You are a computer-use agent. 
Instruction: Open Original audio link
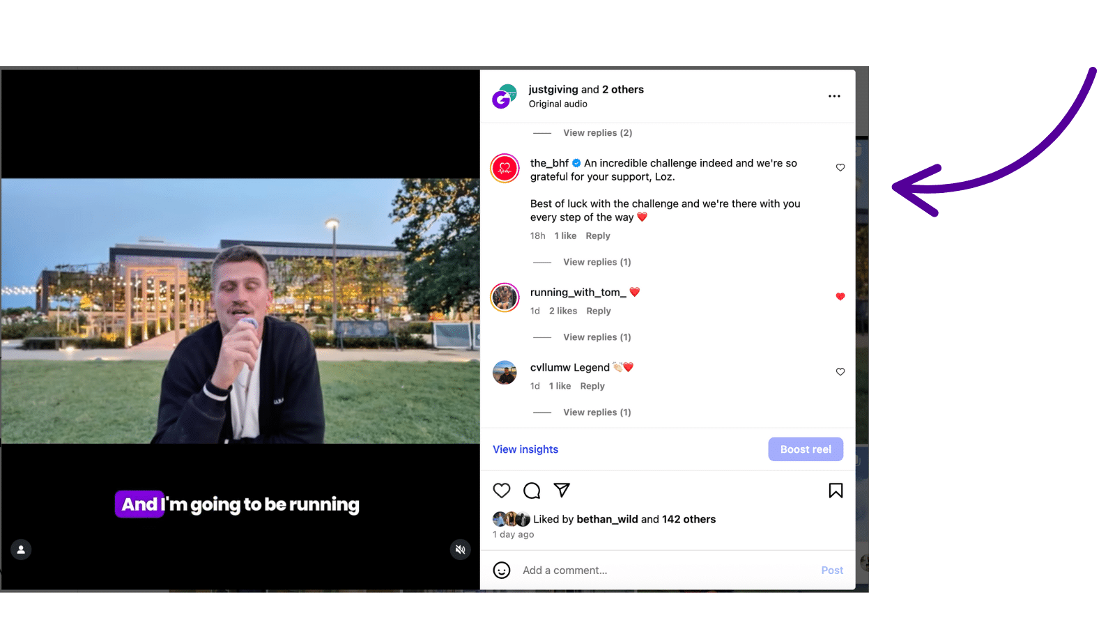click(x=557, y=104)
